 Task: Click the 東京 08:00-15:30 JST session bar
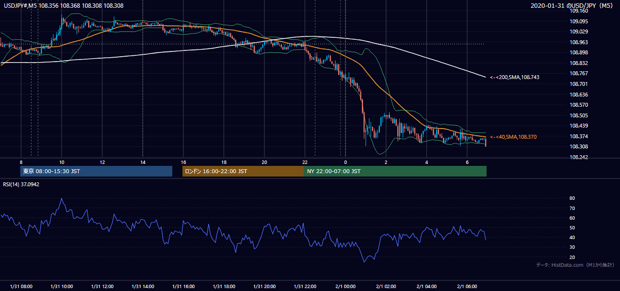[96, 171]
